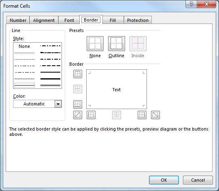This screenshot has width=219, height=191.
Task: Switch to the Alignment tab
Action: coord(44,20)
